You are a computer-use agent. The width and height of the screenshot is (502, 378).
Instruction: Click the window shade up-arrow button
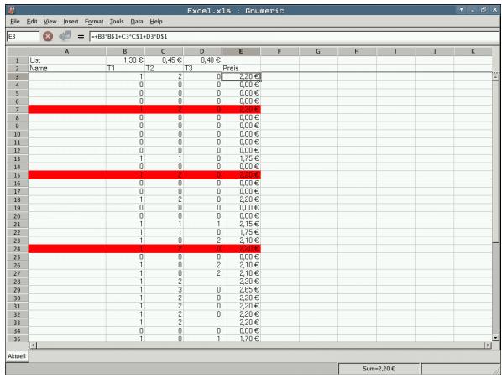[x=462, y=10]
